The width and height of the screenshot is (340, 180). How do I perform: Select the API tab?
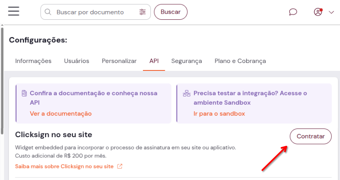coord(154,61)
